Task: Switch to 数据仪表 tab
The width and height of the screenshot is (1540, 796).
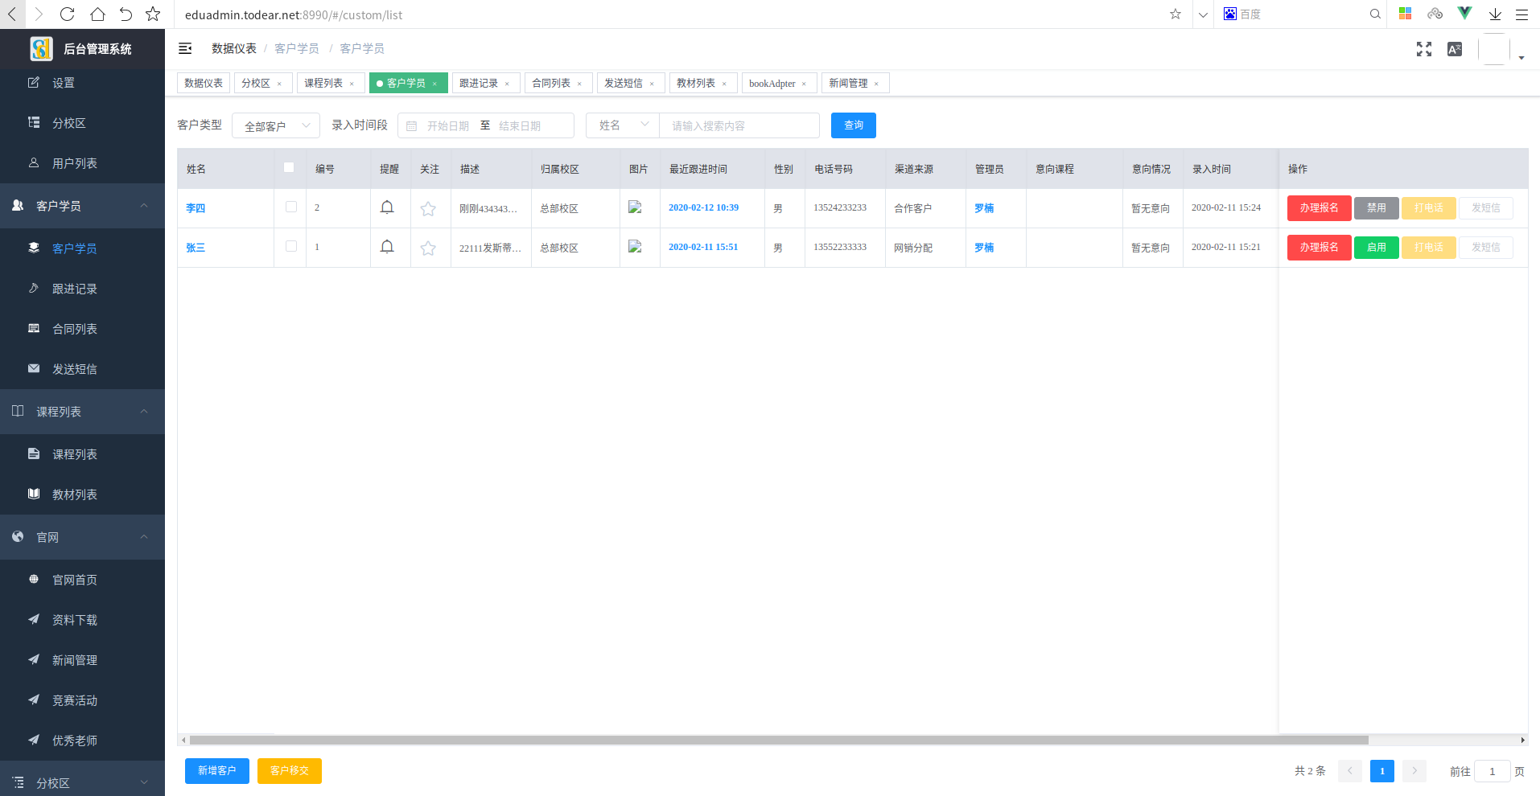Action: (204, 83)
